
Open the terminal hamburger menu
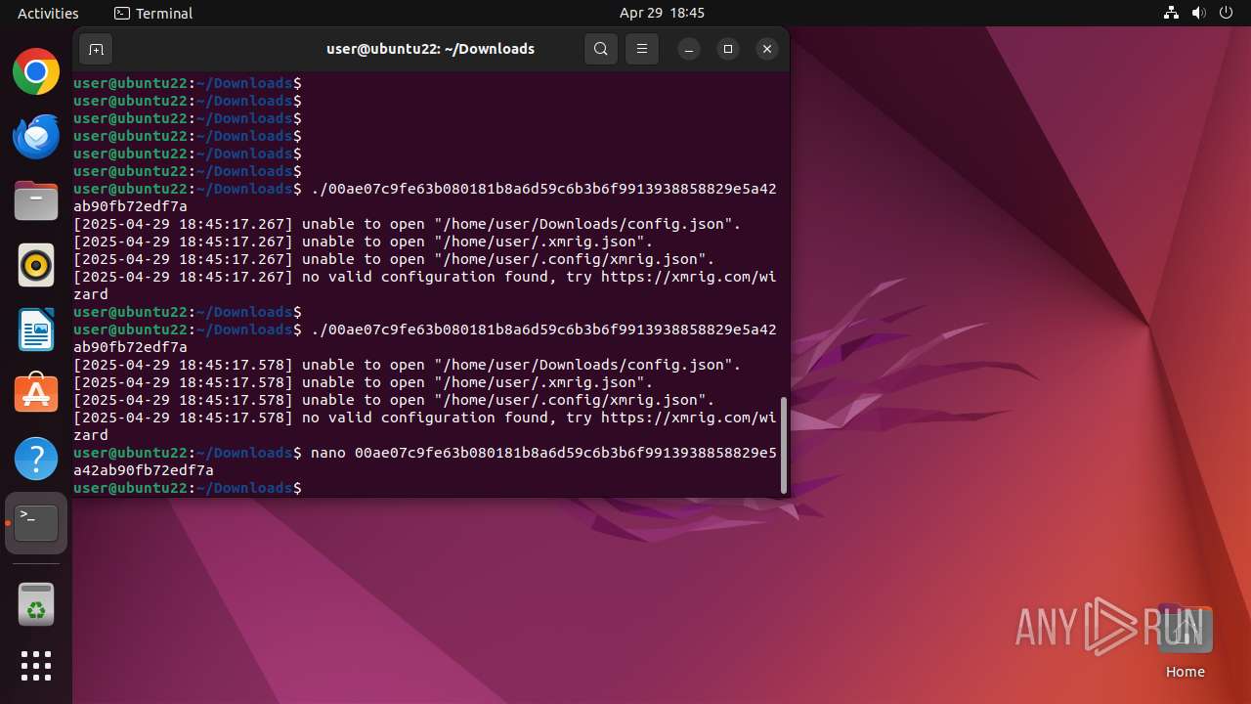tap(642, 49)
